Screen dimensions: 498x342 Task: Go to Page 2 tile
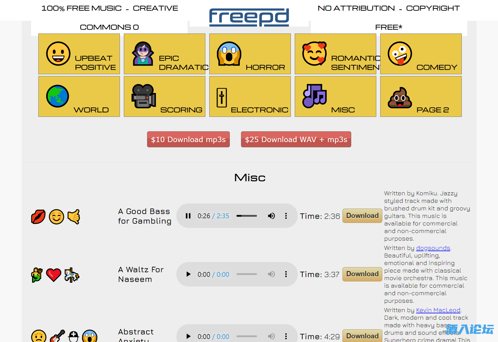(421, 97)
